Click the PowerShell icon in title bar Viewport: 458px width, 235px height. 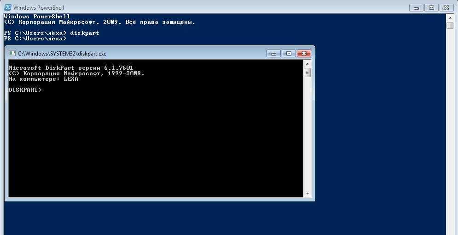[x=7, y=7]
